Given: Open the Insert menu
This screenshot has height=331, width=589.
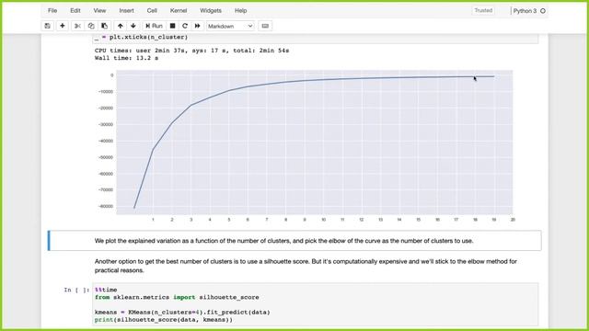Looking at the screenshot, I should pos(126,10).
